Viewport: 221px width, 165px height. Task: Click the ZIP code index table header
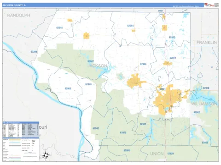coord(21,122)
